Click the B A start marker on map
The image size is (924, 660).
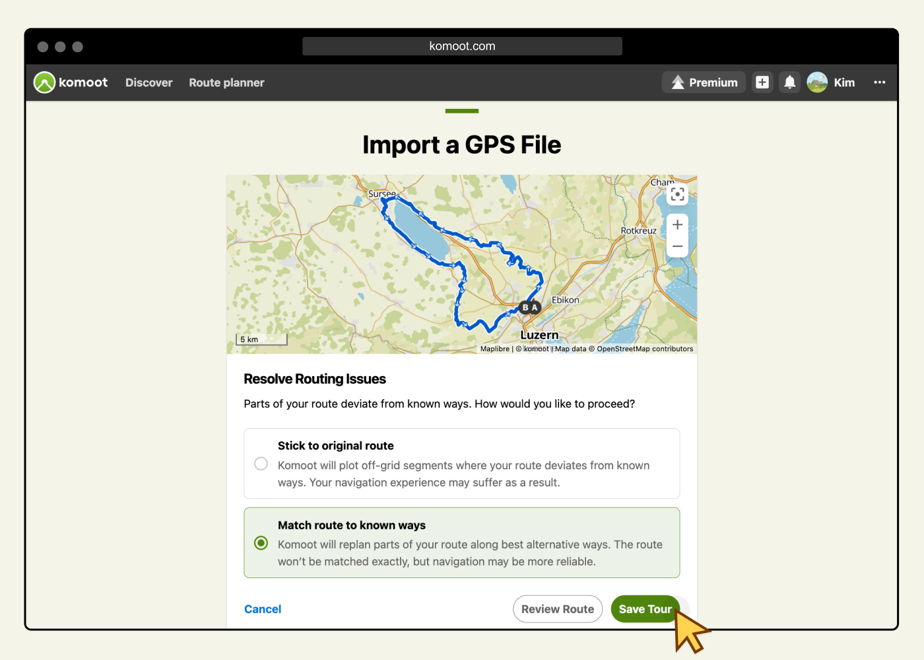(x=530, y=308)
